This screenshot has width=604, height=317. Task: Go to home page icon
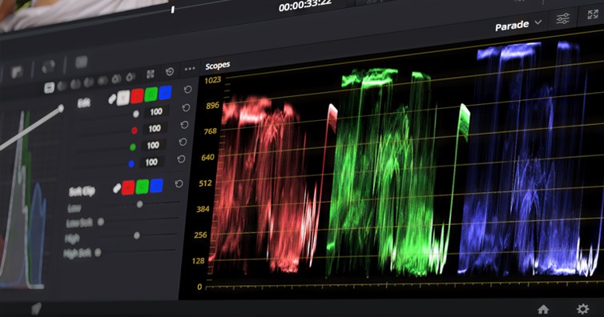pyautogui.click(x=543, y=309)
